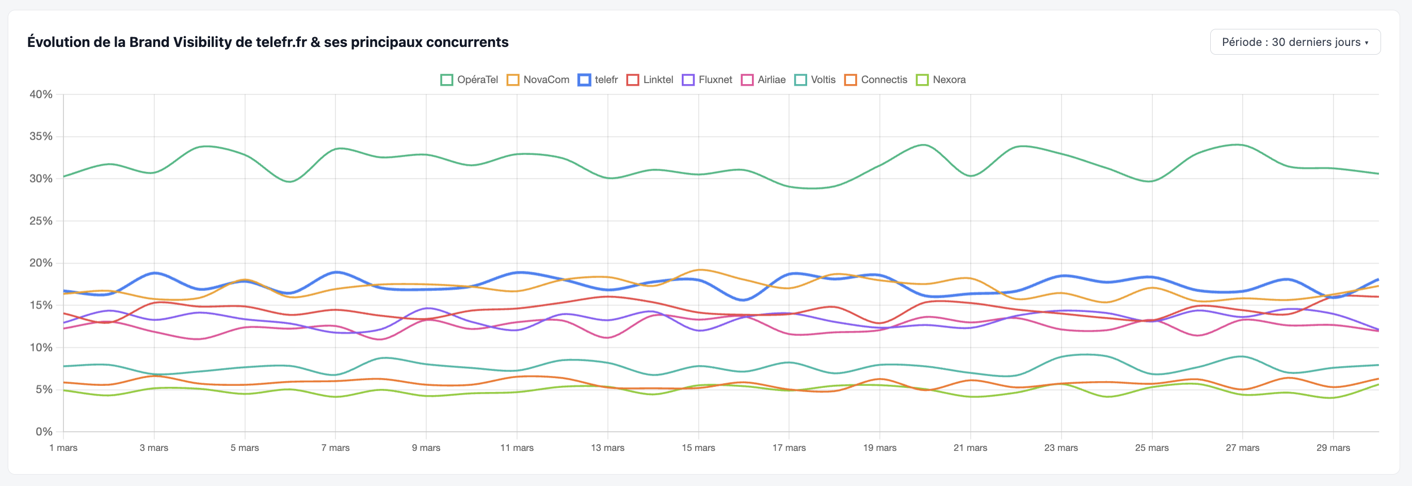Screen dimensions: 1412x486
Task: Click the lime Nexora legend color box
Action: pos(923,80)
